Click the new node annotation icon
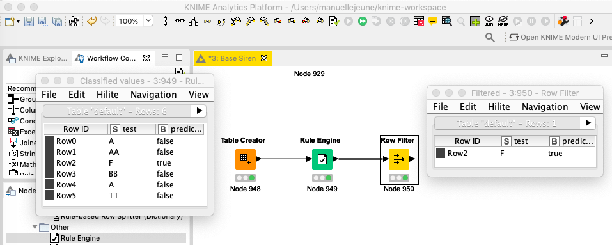The image size is (612, 245). pyautogui.click(x=432, y=21)
